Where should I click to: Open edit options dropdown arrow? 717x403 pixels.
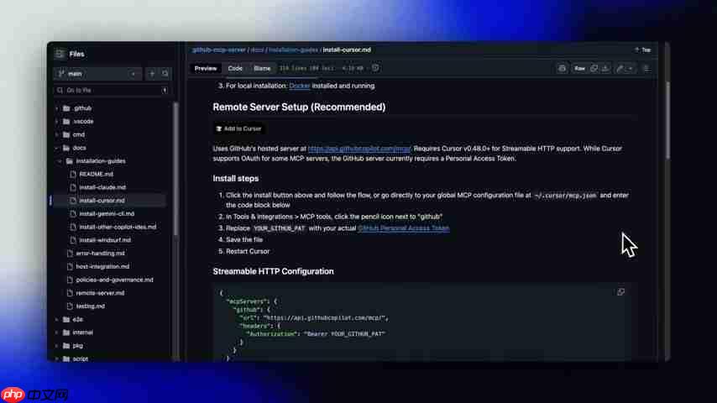pyautogui.click(x=631, y=69)
